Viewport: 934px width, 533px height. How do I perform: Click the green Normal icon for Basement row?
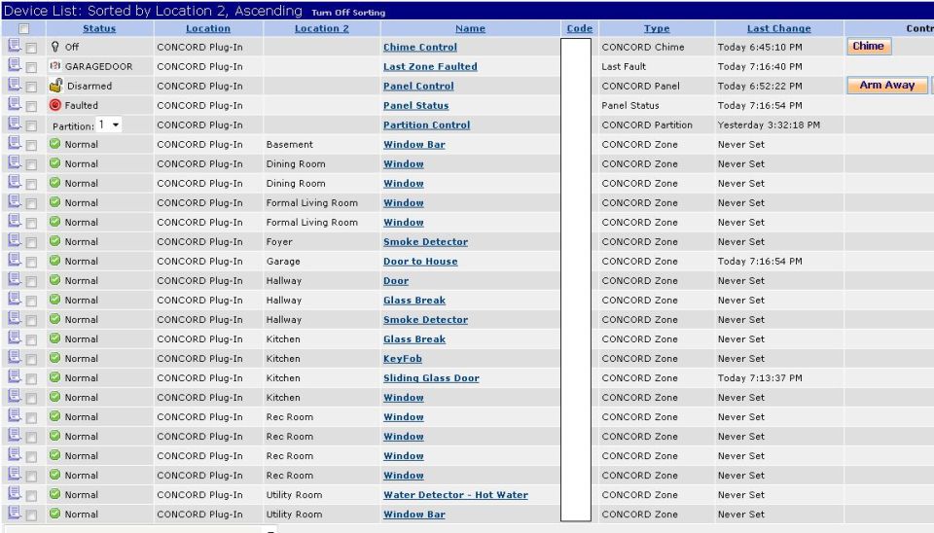pyautogui.click(x=55, y=144)
